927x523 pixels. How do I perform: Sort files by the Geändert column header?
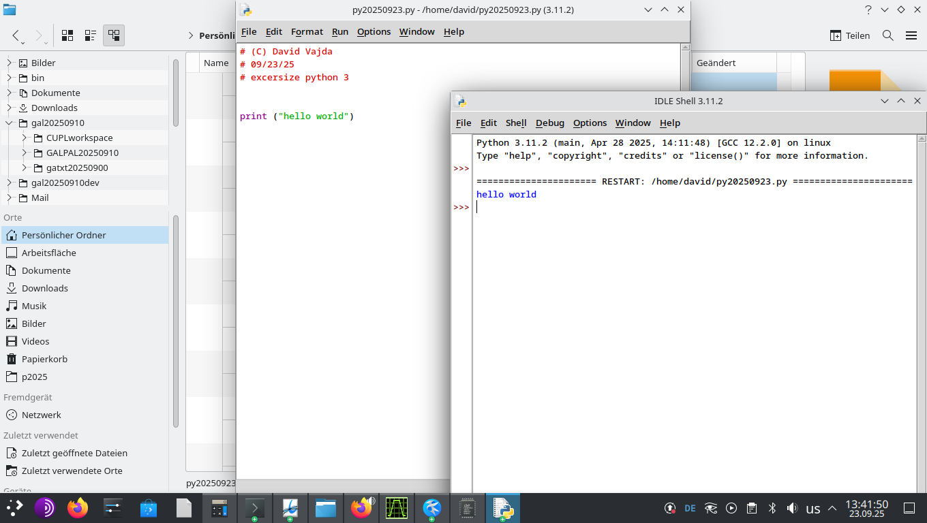(x=716, y=63)
